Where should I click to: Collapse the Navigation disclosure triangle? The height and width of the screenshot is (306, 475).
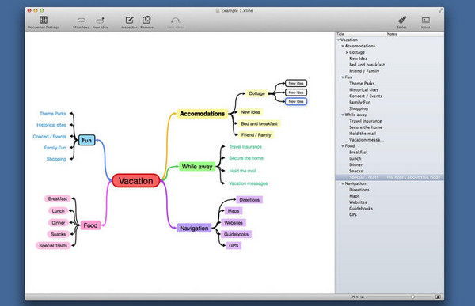[343, 183]
